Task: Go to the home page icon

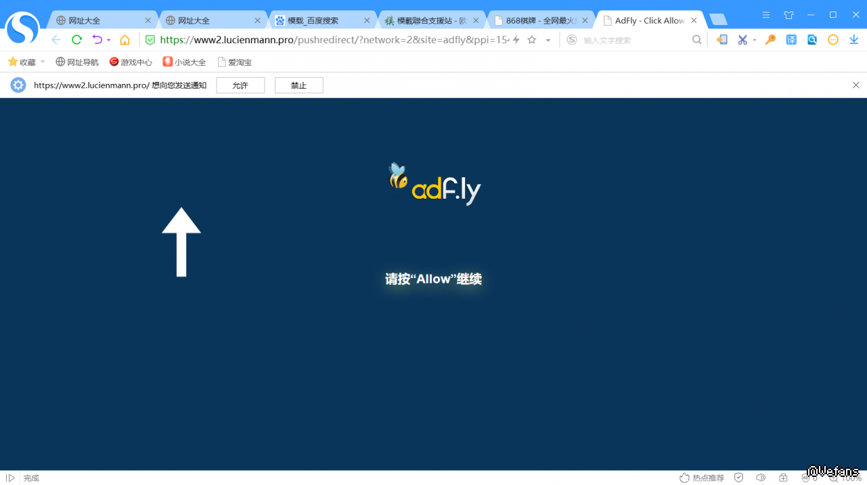Action: coord(125,40)
